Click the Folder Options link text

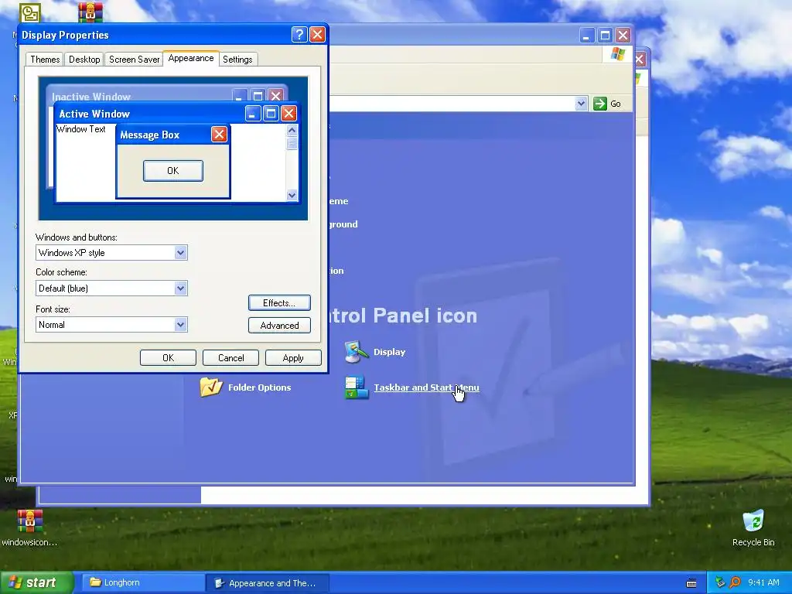pos(260,387)
